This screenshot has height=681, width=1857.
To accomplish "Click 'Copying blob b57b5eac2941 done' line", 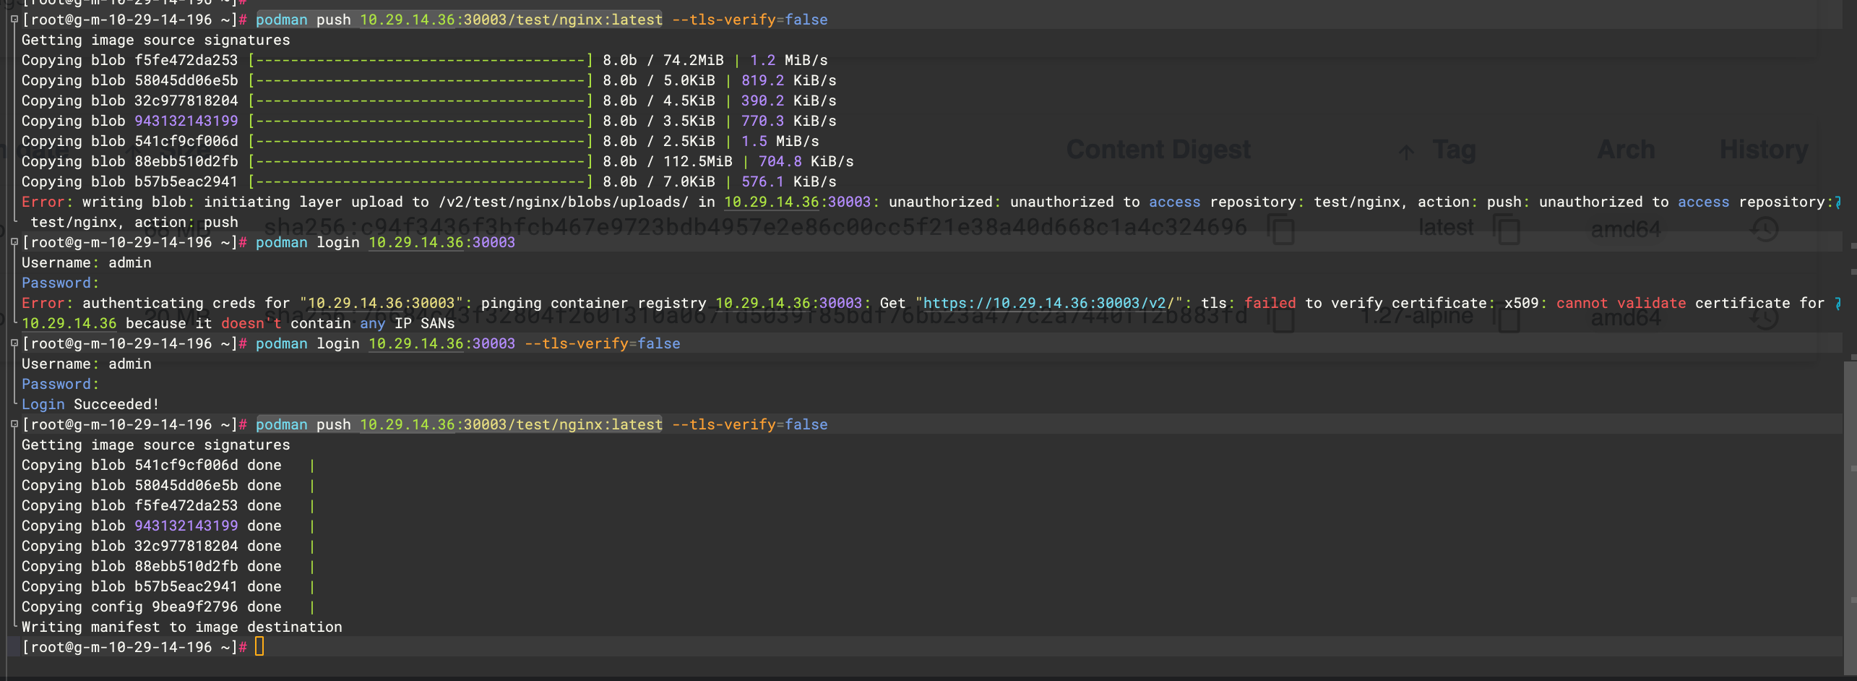I will tap(151, 586).
